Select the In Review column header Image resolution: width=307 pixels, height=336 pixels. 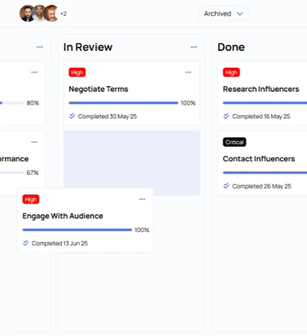coord(88,47)
